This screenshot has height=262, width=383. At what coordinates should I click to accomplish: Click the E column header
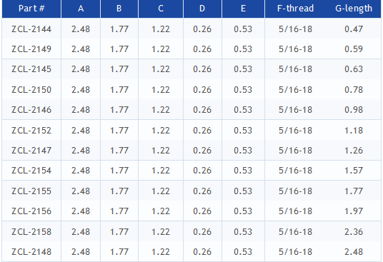[x=243, y=9]
